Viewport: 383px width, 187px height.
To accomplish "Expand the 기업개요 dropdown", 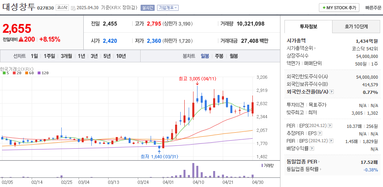I will pos(168,8).
